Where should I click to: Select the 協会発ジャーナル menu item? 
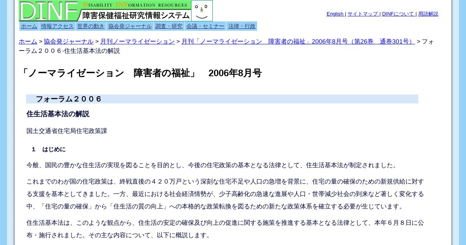[130, 26]
